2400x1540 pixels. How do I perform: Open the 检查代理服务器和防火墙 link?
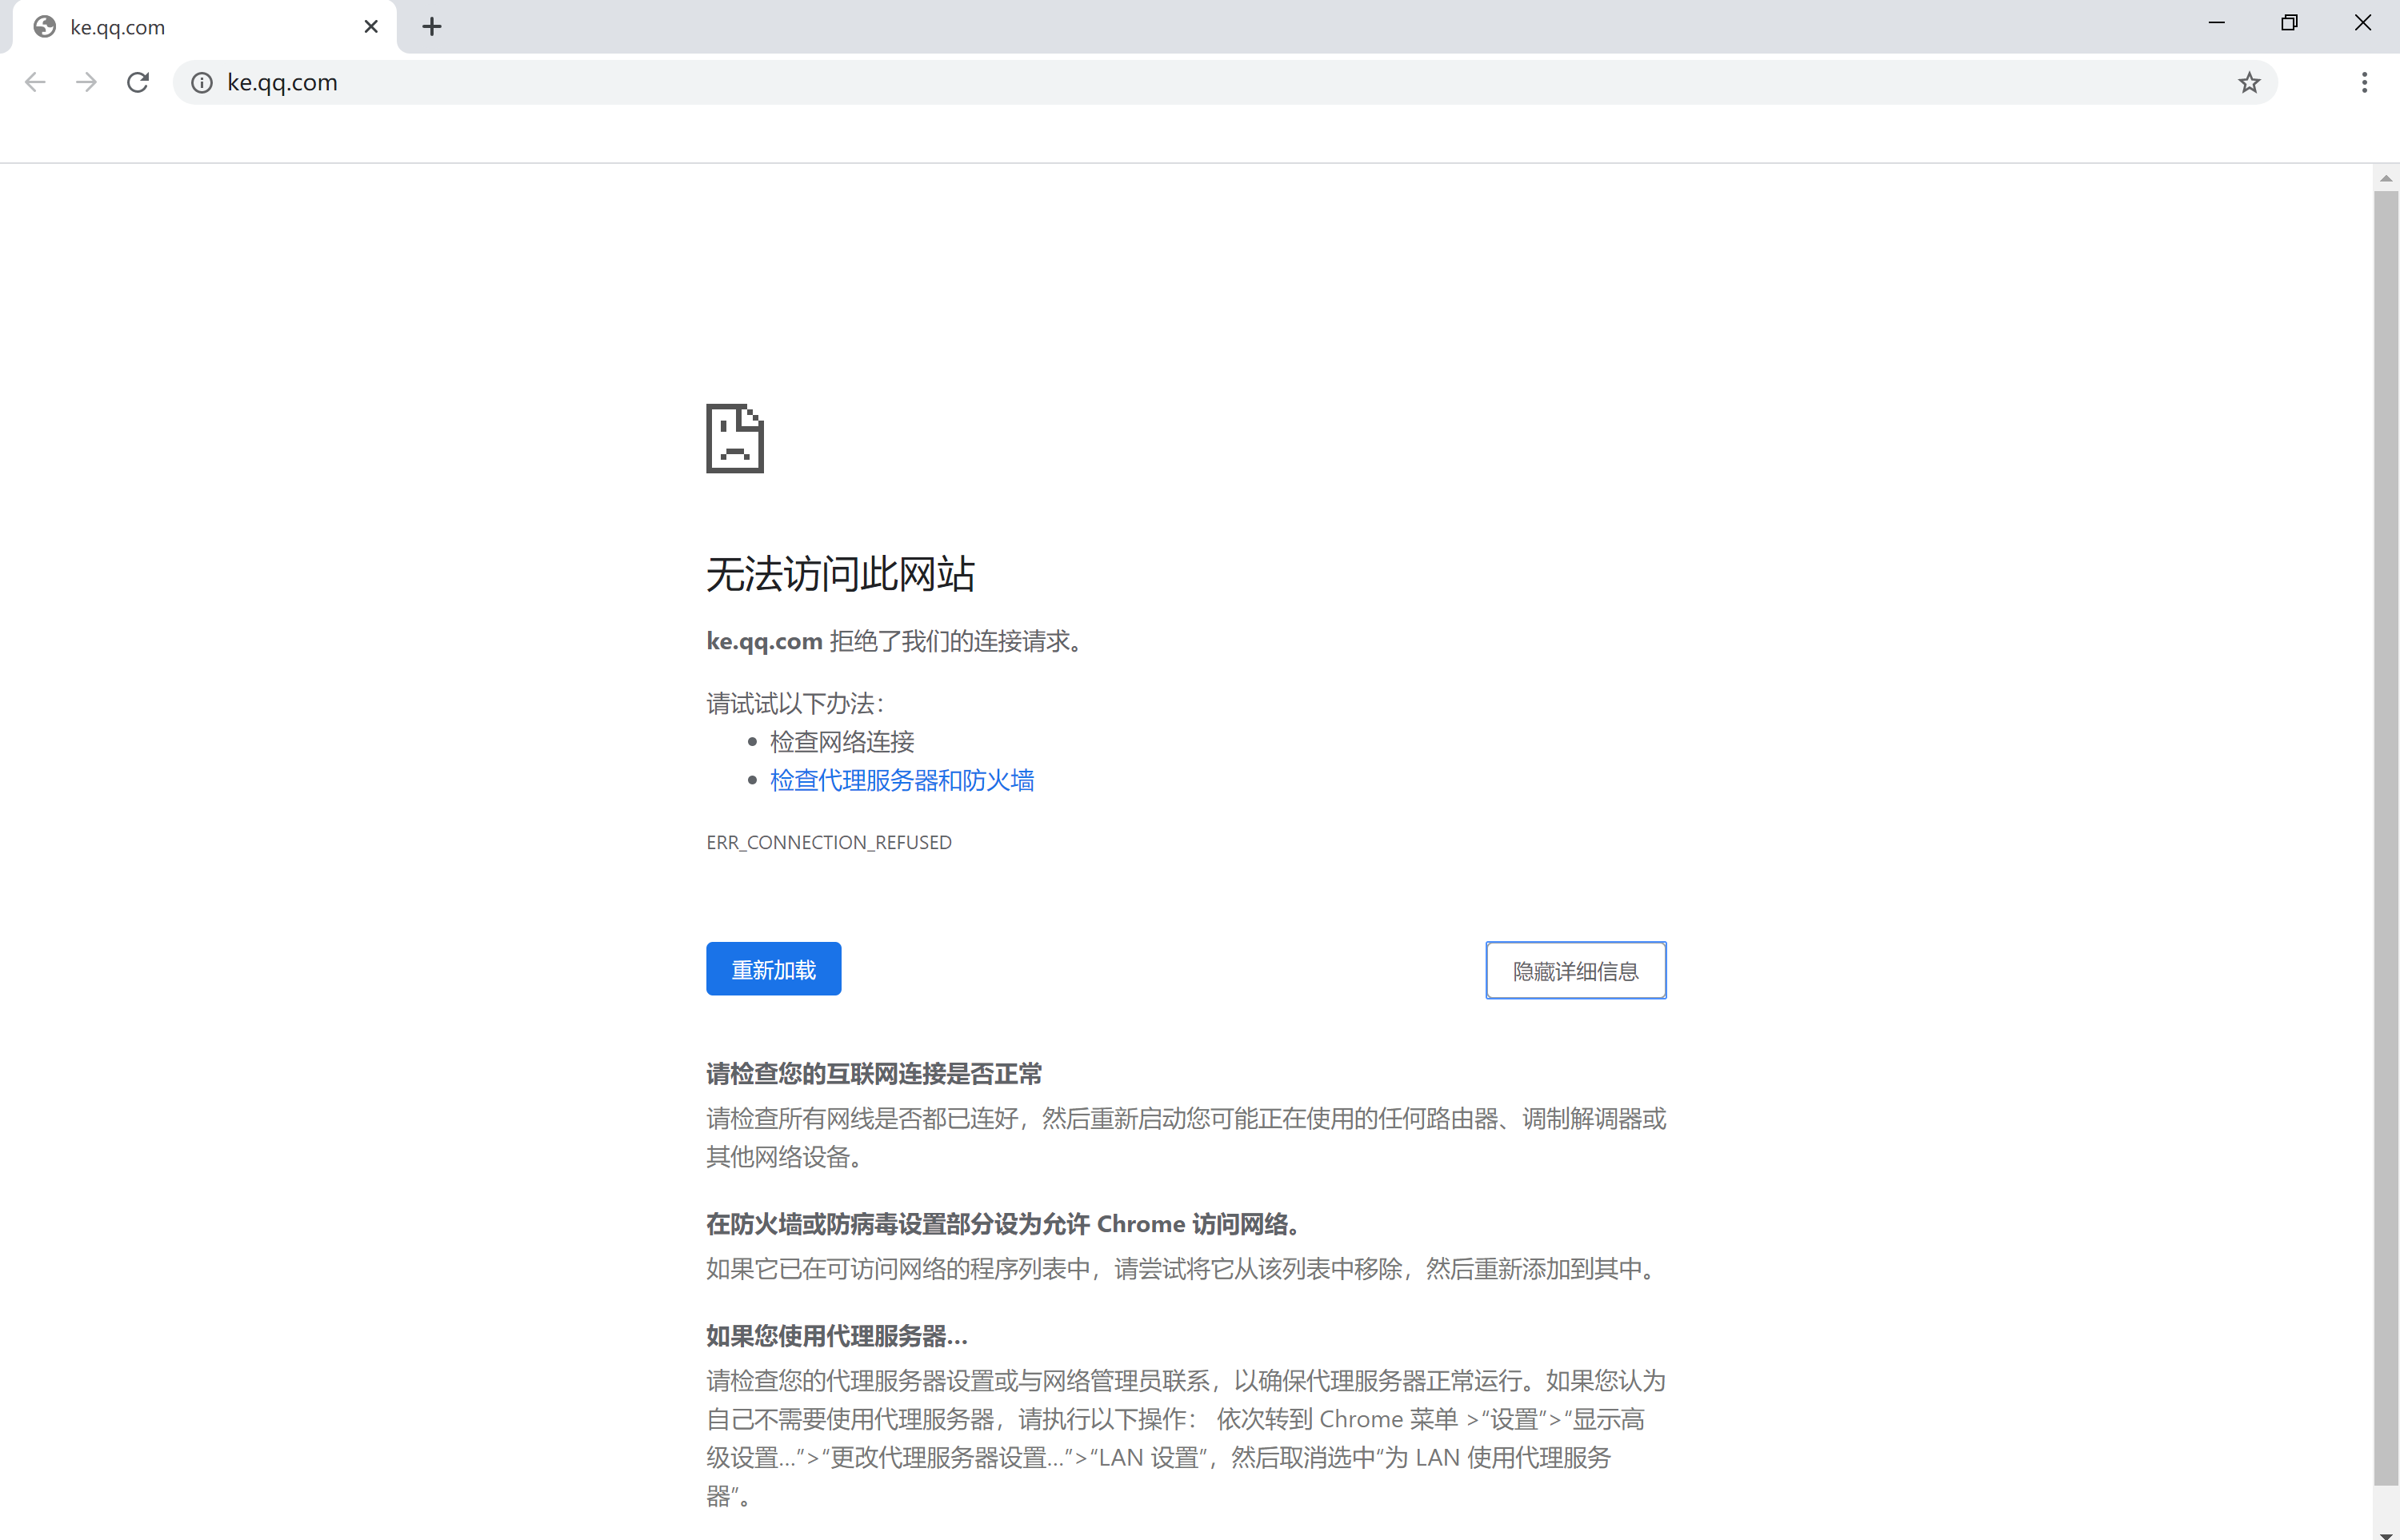point(902,780)
